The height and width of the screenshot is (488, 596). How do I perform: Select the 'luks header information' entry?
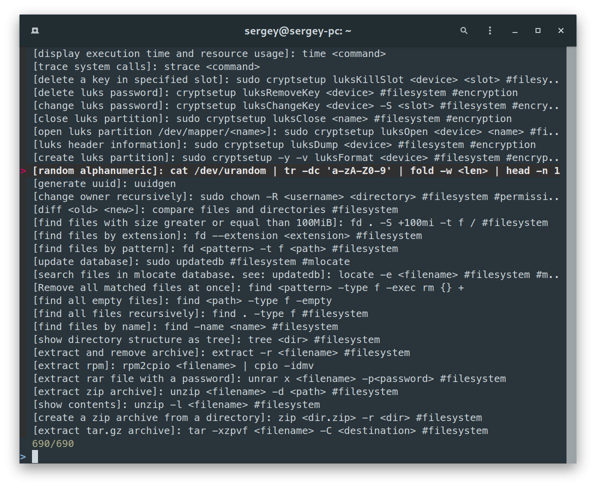[284, 144]
